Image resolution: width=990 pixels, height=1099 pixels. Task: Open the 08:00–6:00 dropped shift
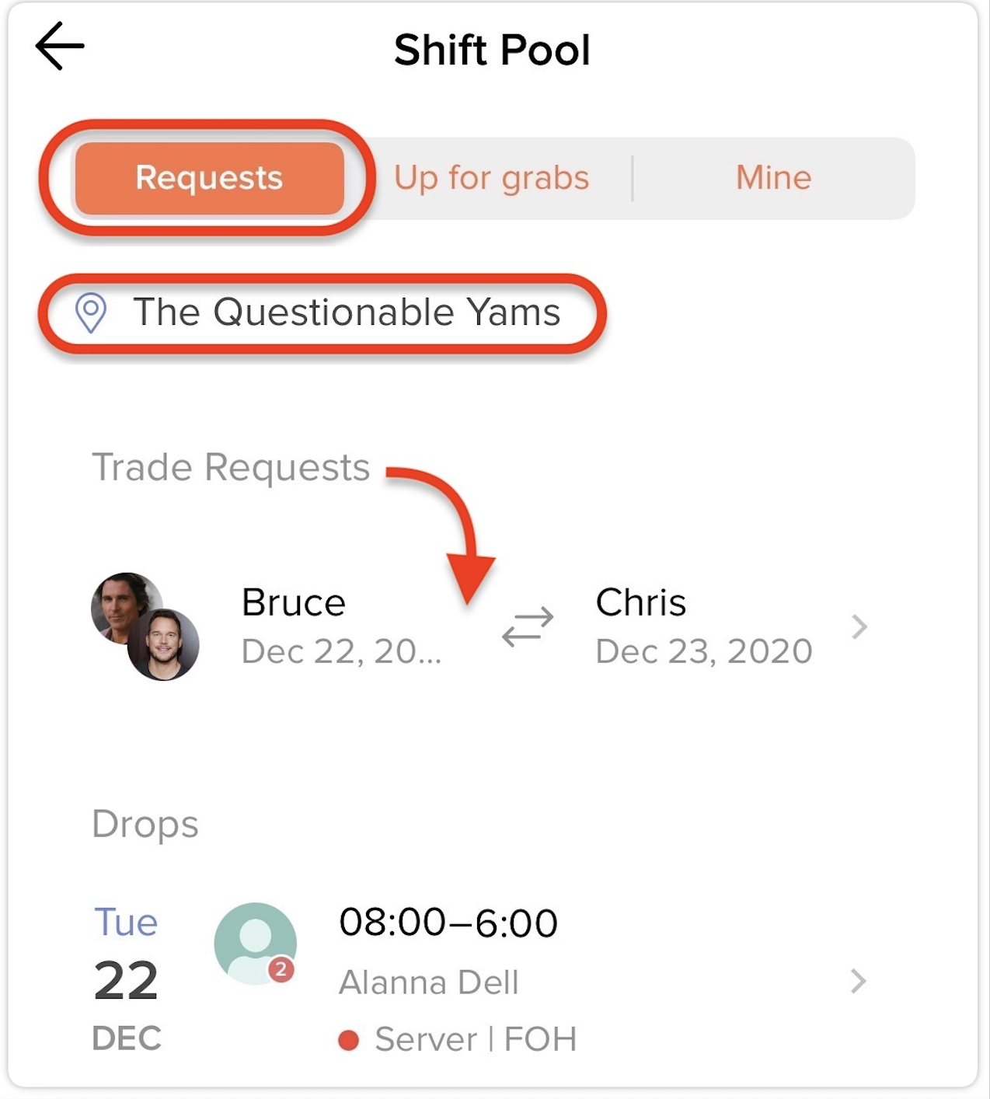click(448, 923)
